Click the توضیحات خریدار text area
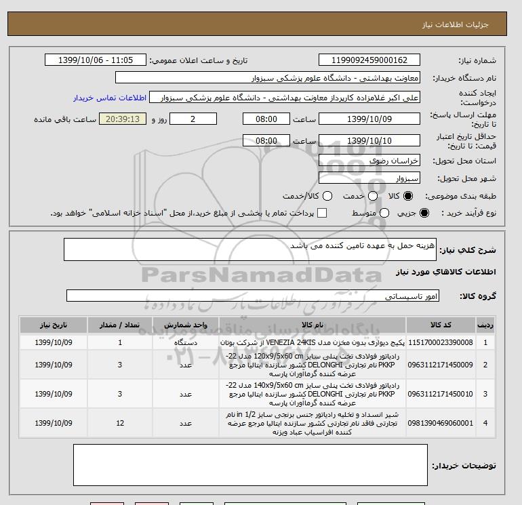The image size is (522, 505). 250,465
